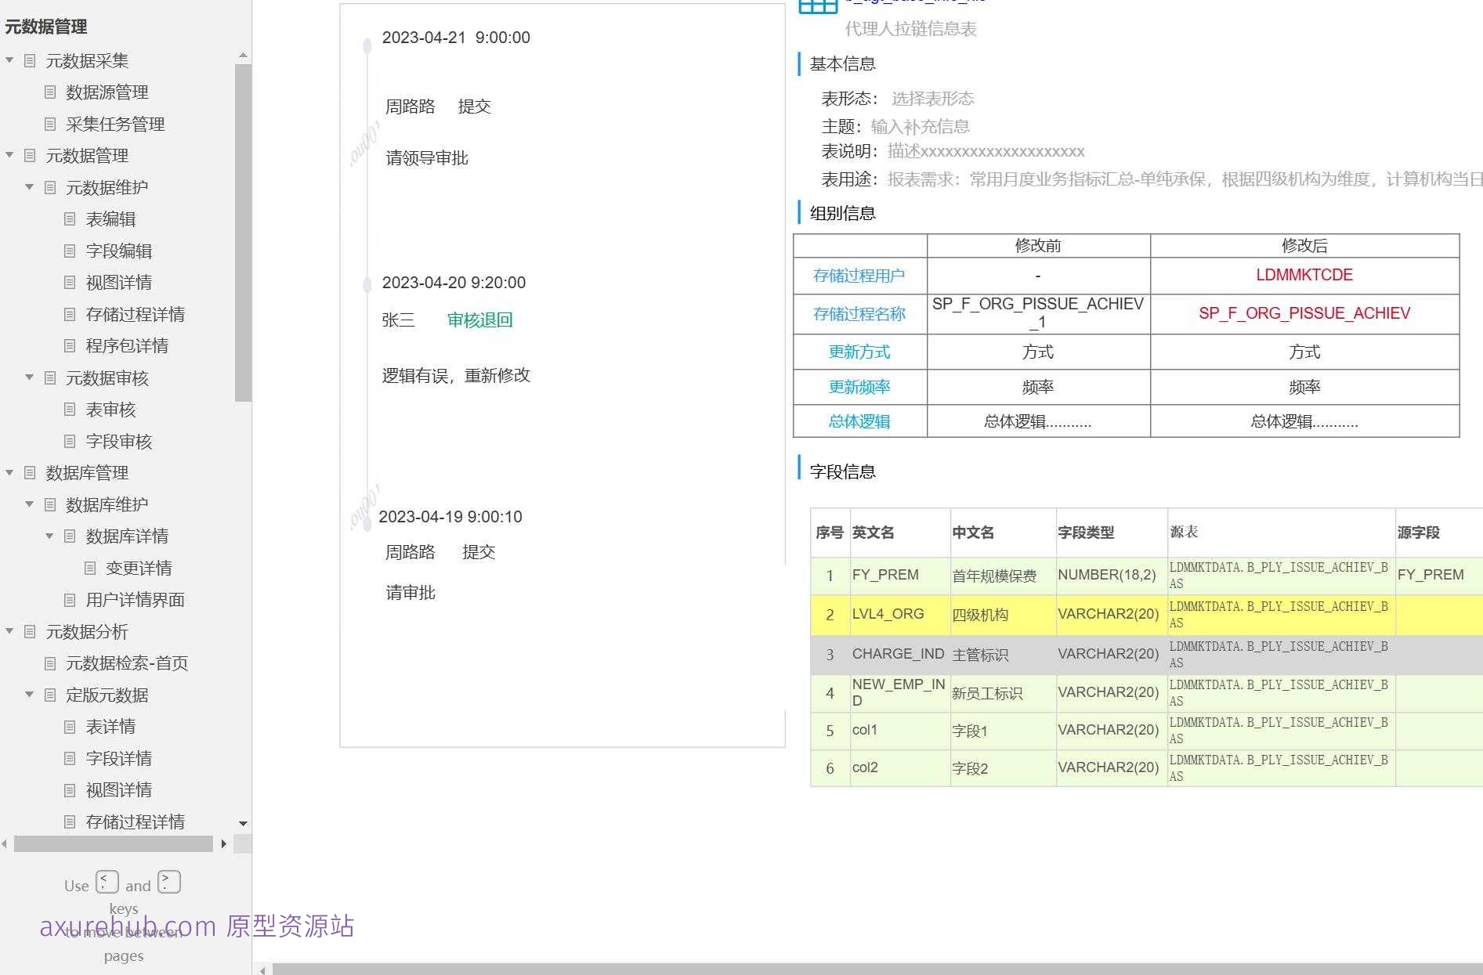Click the page icon beside 数据源管理
The image size is (1483, 975).
point(49,92)
